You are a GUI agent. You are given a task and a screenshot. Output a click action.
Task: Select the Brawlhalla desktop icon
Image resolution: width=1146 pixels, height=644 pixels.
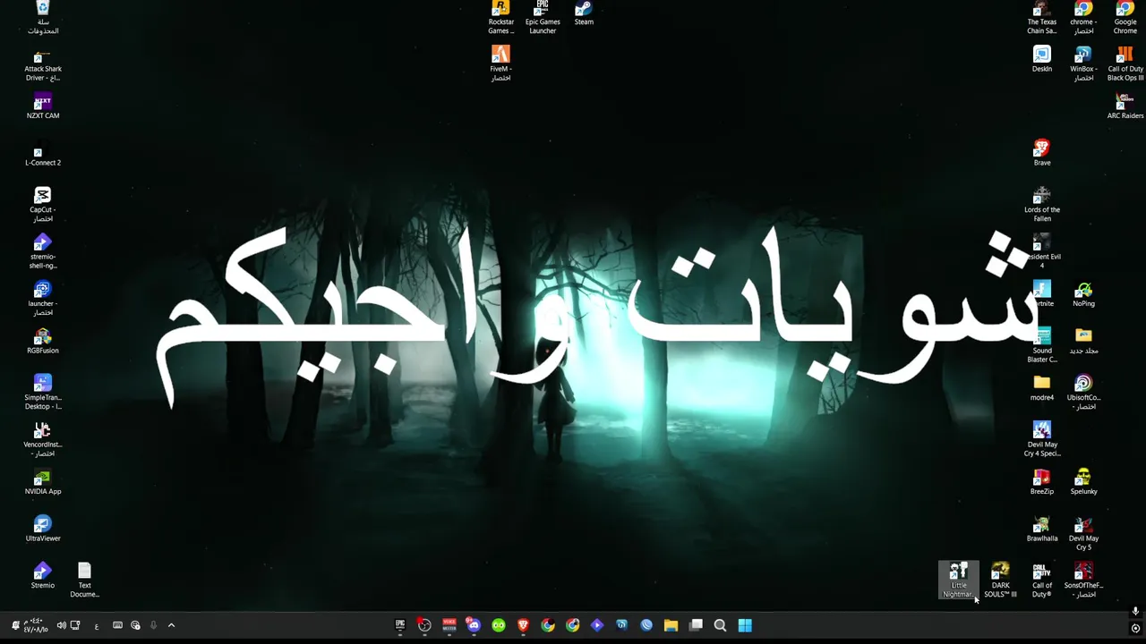(x=1042, y=529)
